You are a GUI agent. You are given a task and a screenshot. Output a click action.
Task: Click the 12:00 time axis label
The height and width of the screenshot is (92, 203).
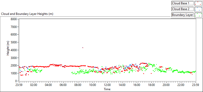point(107,85)
